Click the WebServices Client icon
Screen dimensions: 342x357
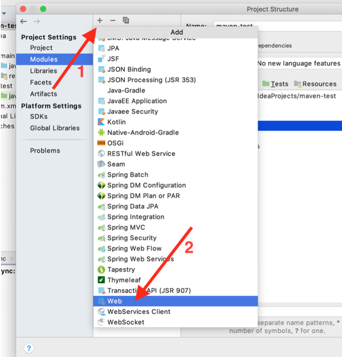coord(102,311)
